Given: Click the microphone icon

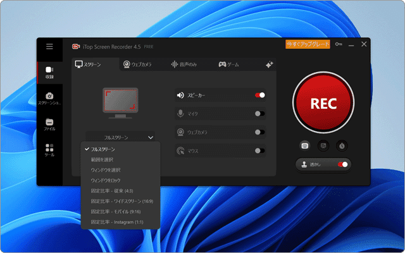Looking at the screenshot, I should pyautogui.click(x=180, y=114).
